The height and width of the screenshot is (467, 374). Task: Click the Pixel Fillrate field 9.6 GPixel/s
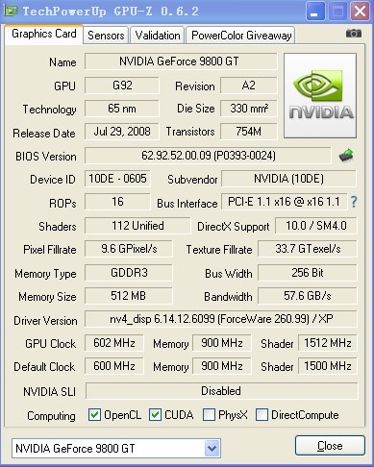pos(129,249)
